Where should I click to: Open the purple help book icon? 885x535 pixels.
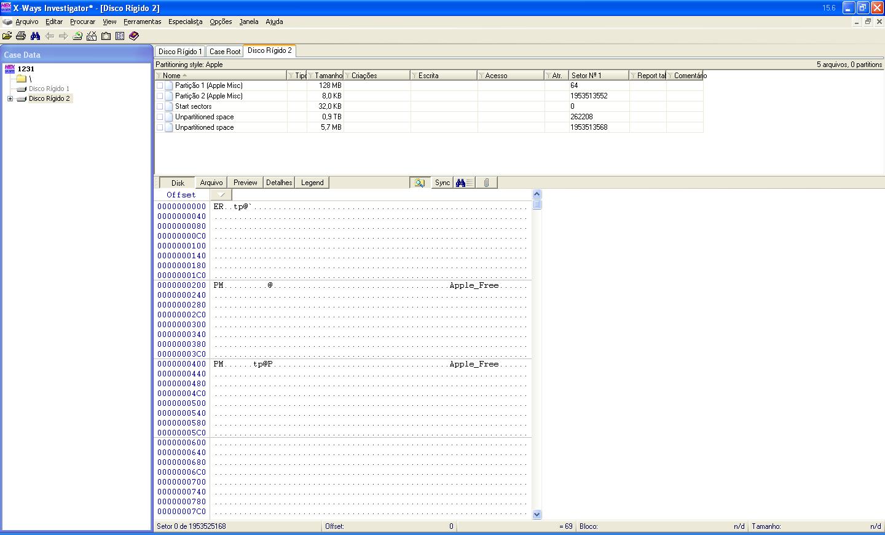[134, 36]
